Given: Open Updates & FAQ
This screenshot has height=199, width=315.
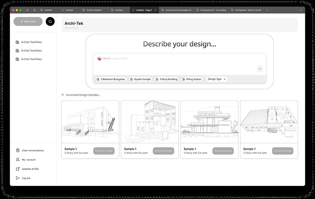Looking at the screenshot, I should point(27,169).
